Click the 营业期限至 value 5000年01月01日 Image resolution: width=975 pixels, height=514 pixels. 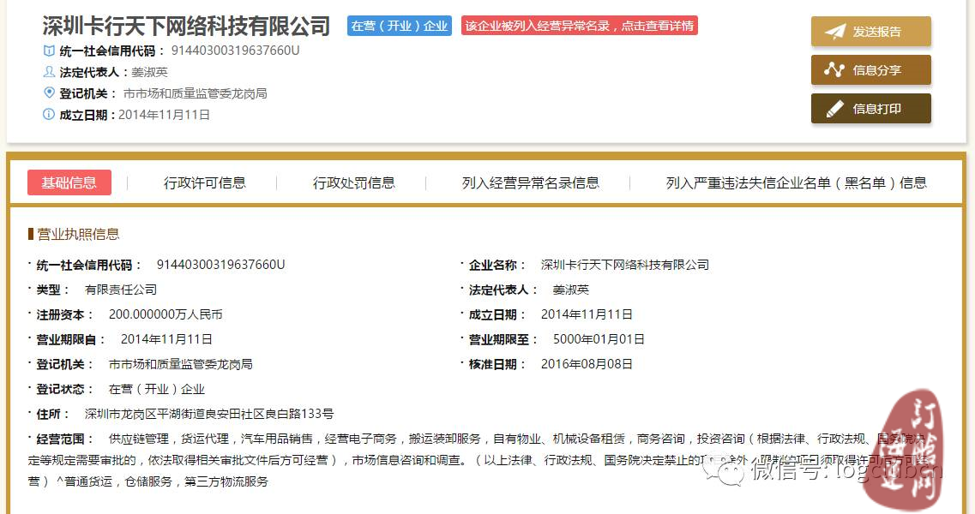(599, 339)
